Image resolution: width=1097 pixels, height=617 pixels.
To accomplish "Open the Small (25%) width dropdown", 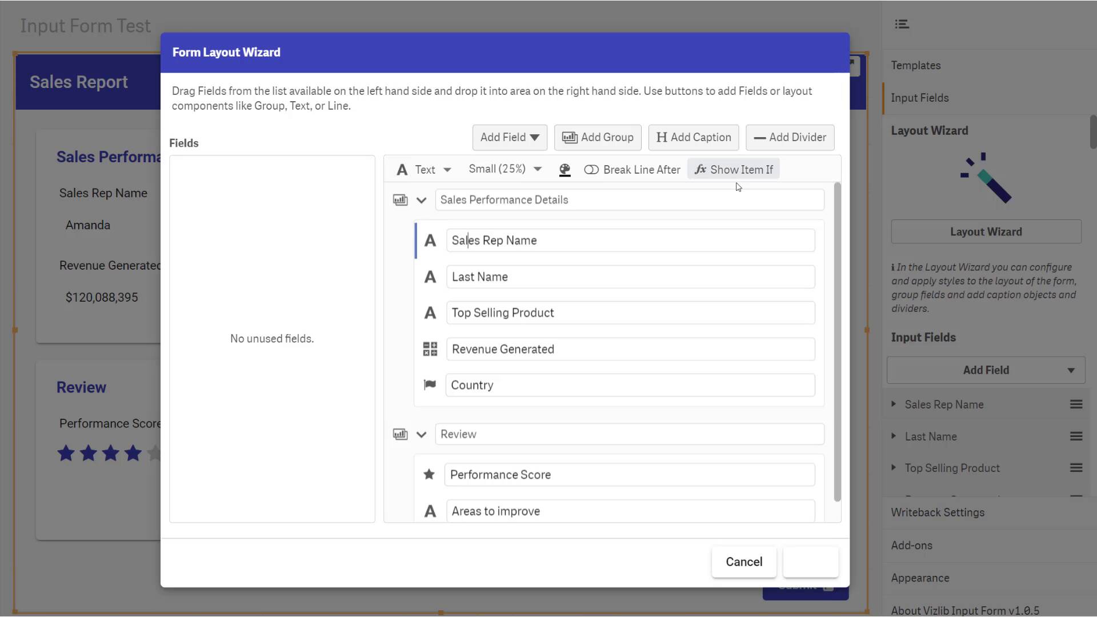I will pyautogui.click(x=505, y=169).
